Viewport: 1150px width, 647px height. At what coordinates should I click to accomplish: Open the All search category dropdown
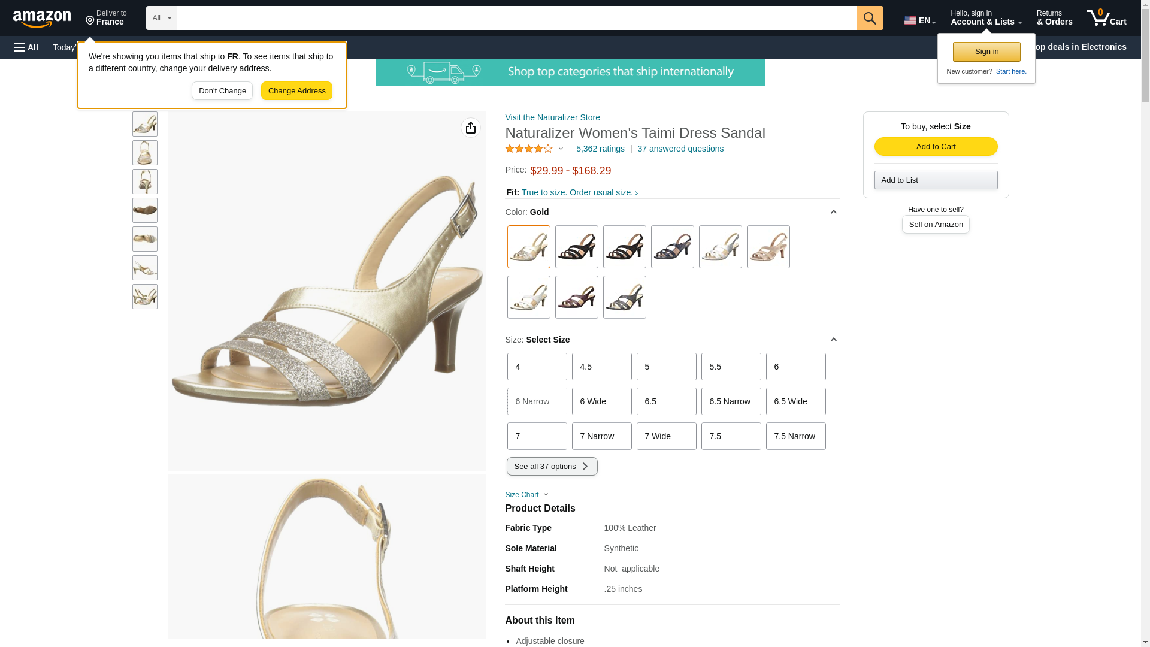pos(161,18)
